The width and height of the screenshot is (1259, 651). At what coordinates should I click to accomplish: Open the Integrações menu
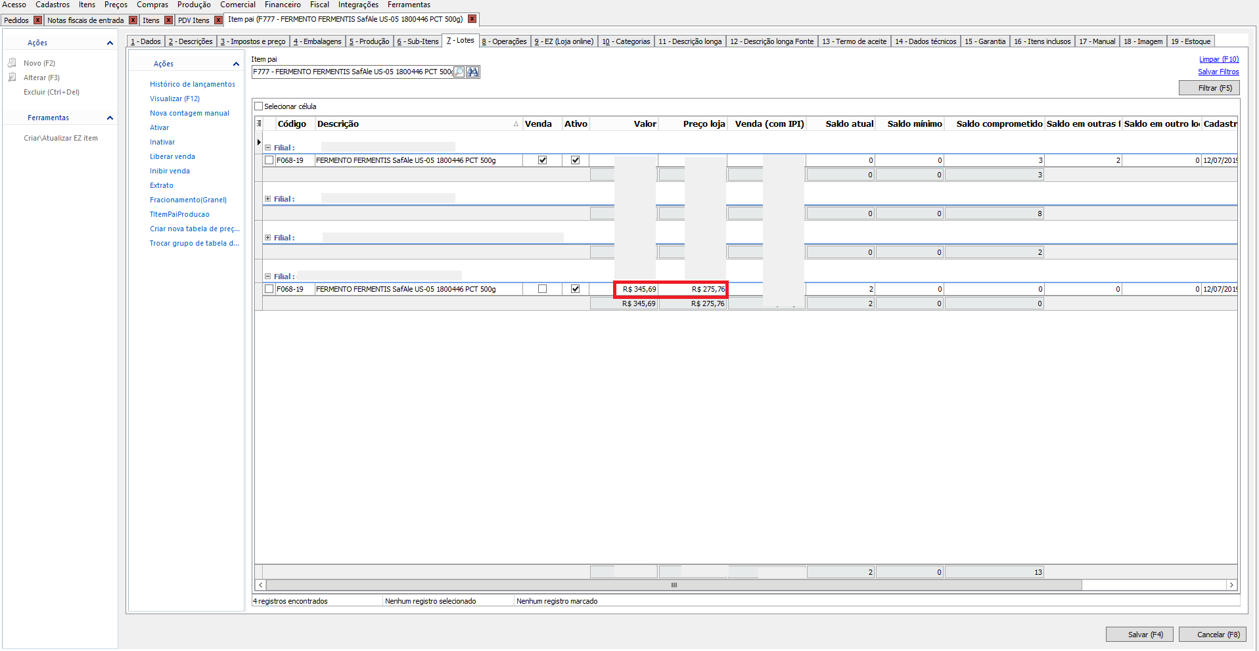click(x=358, y=5)
